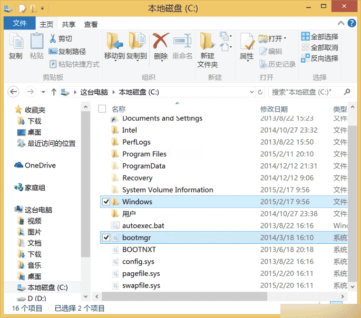The image size is (361, 318).
Task: Click the 编辑 (Edit) ribbon item
Action: [271, 51]
